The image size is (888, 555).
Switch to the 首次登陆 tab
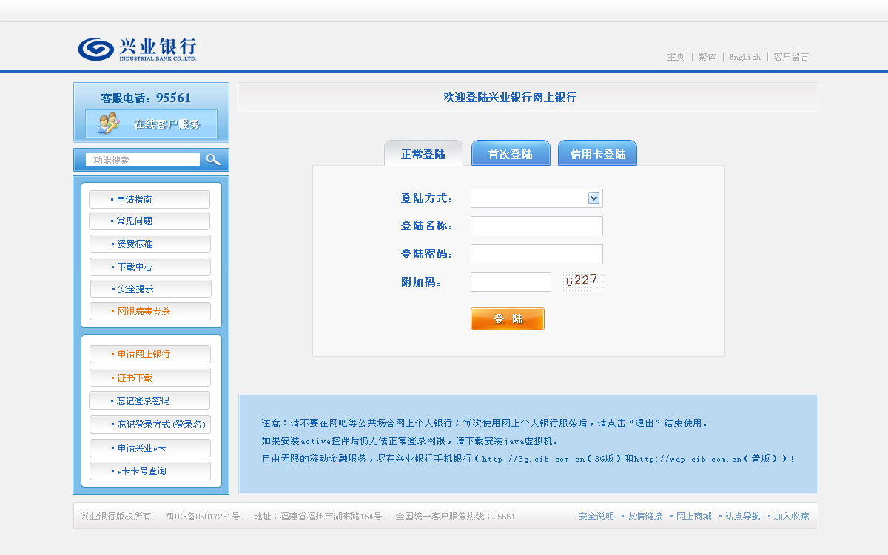(511, 154)
